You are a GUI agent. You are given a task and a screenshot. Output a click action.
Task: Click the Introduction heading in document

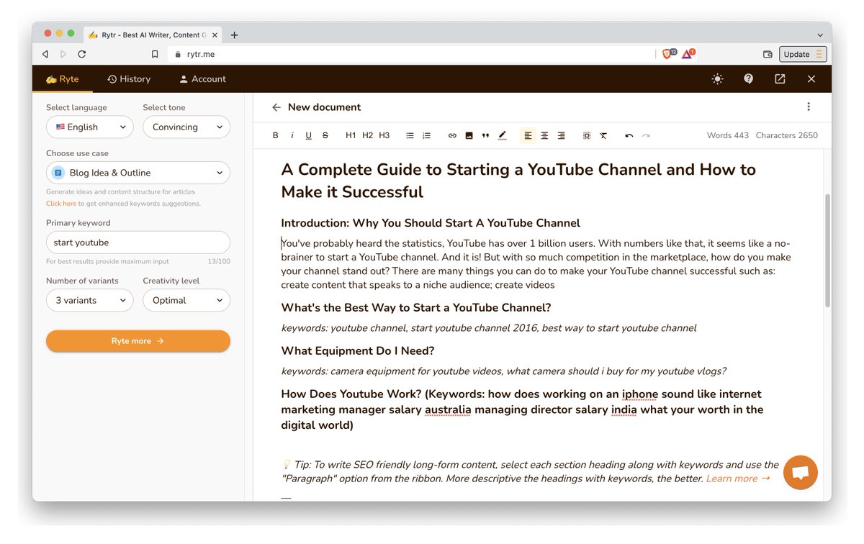point(431,223)
